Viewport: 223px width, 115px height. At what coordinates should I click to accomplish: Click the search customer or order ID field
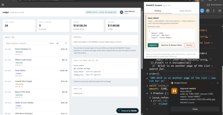pos(27,43)
